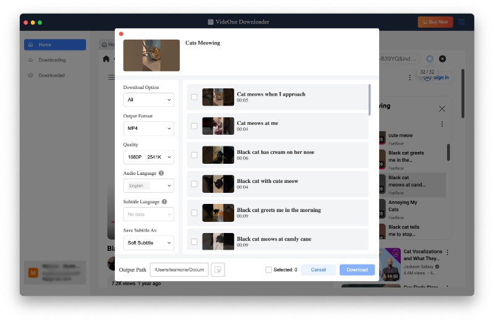Open the Downloaded sidebar tab
The width and height of the screenshot is (494, 322).
coord(51,75)
